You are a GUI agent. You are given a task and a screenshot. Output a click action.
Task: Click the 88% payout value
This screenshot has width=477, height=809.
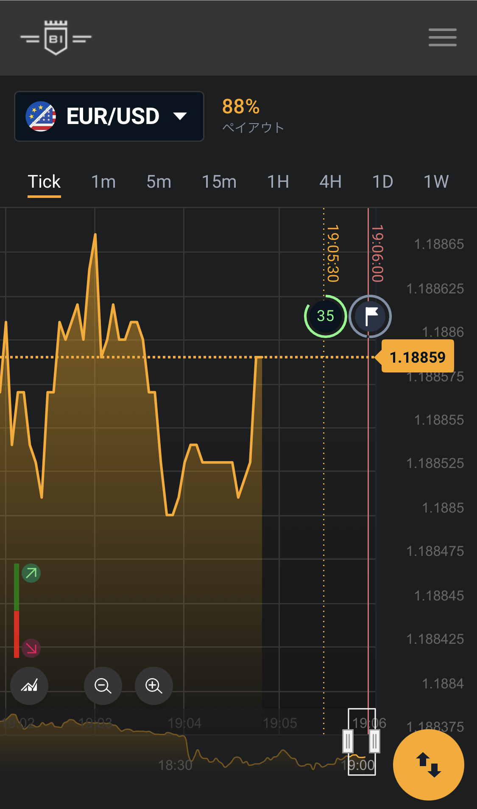(241, 107)
